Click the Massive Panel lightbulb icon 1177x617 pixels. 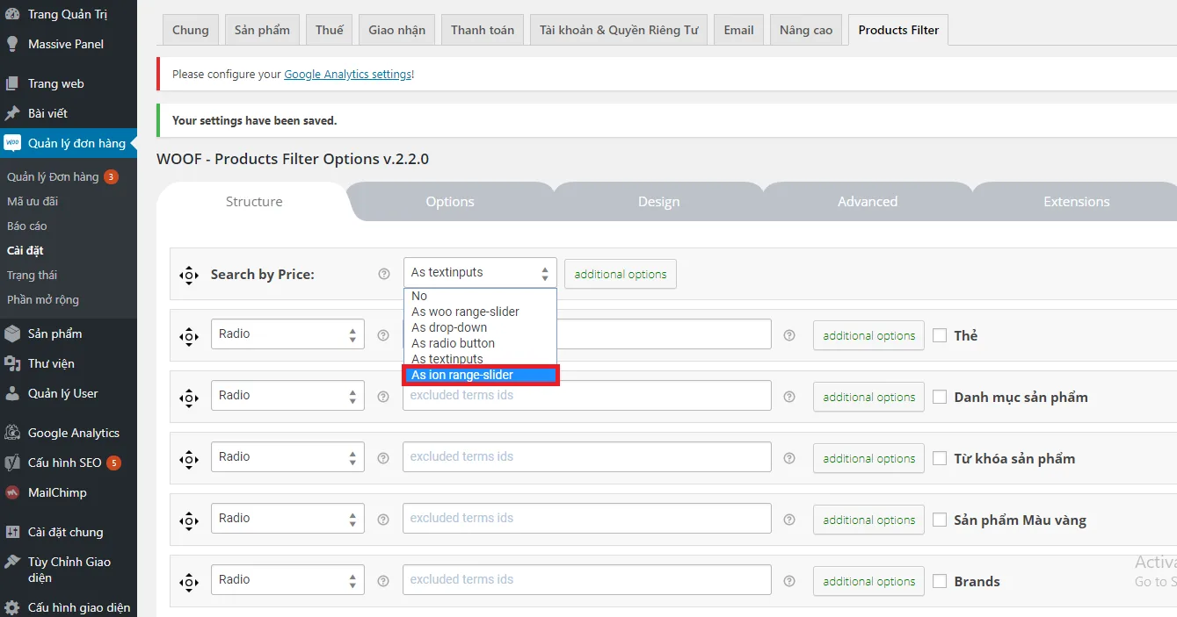tap(12, 44)
